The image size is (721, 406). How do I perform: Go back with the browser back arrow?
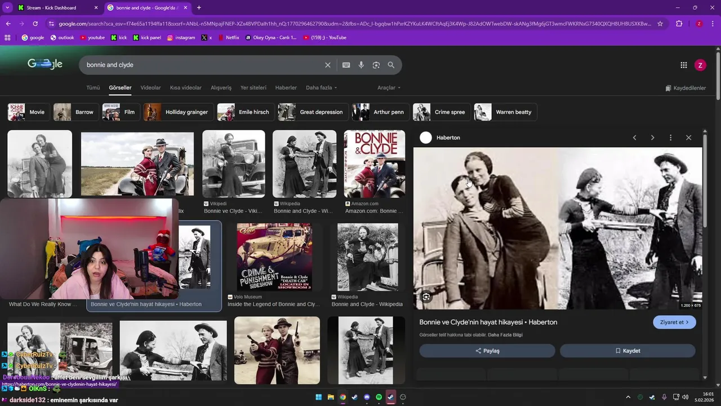(x=8, y=24)
